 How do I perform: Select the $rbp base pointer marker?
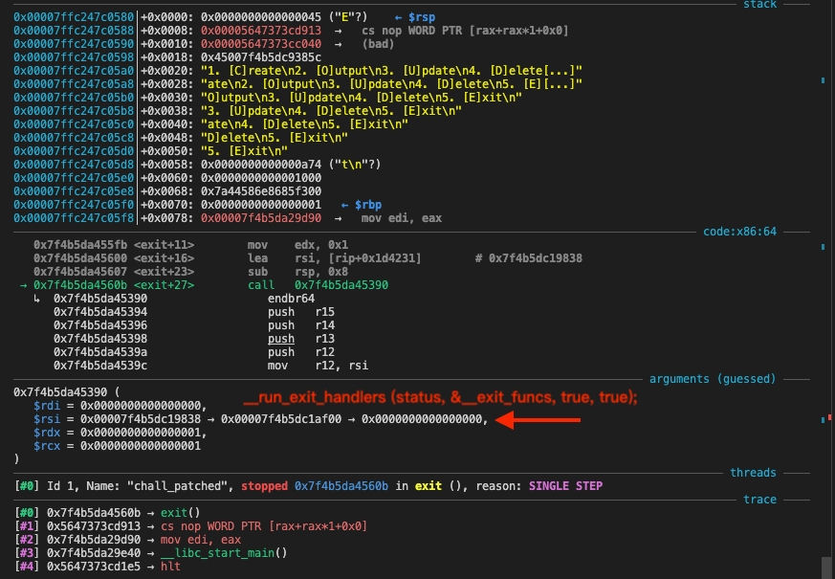point(362,205)
